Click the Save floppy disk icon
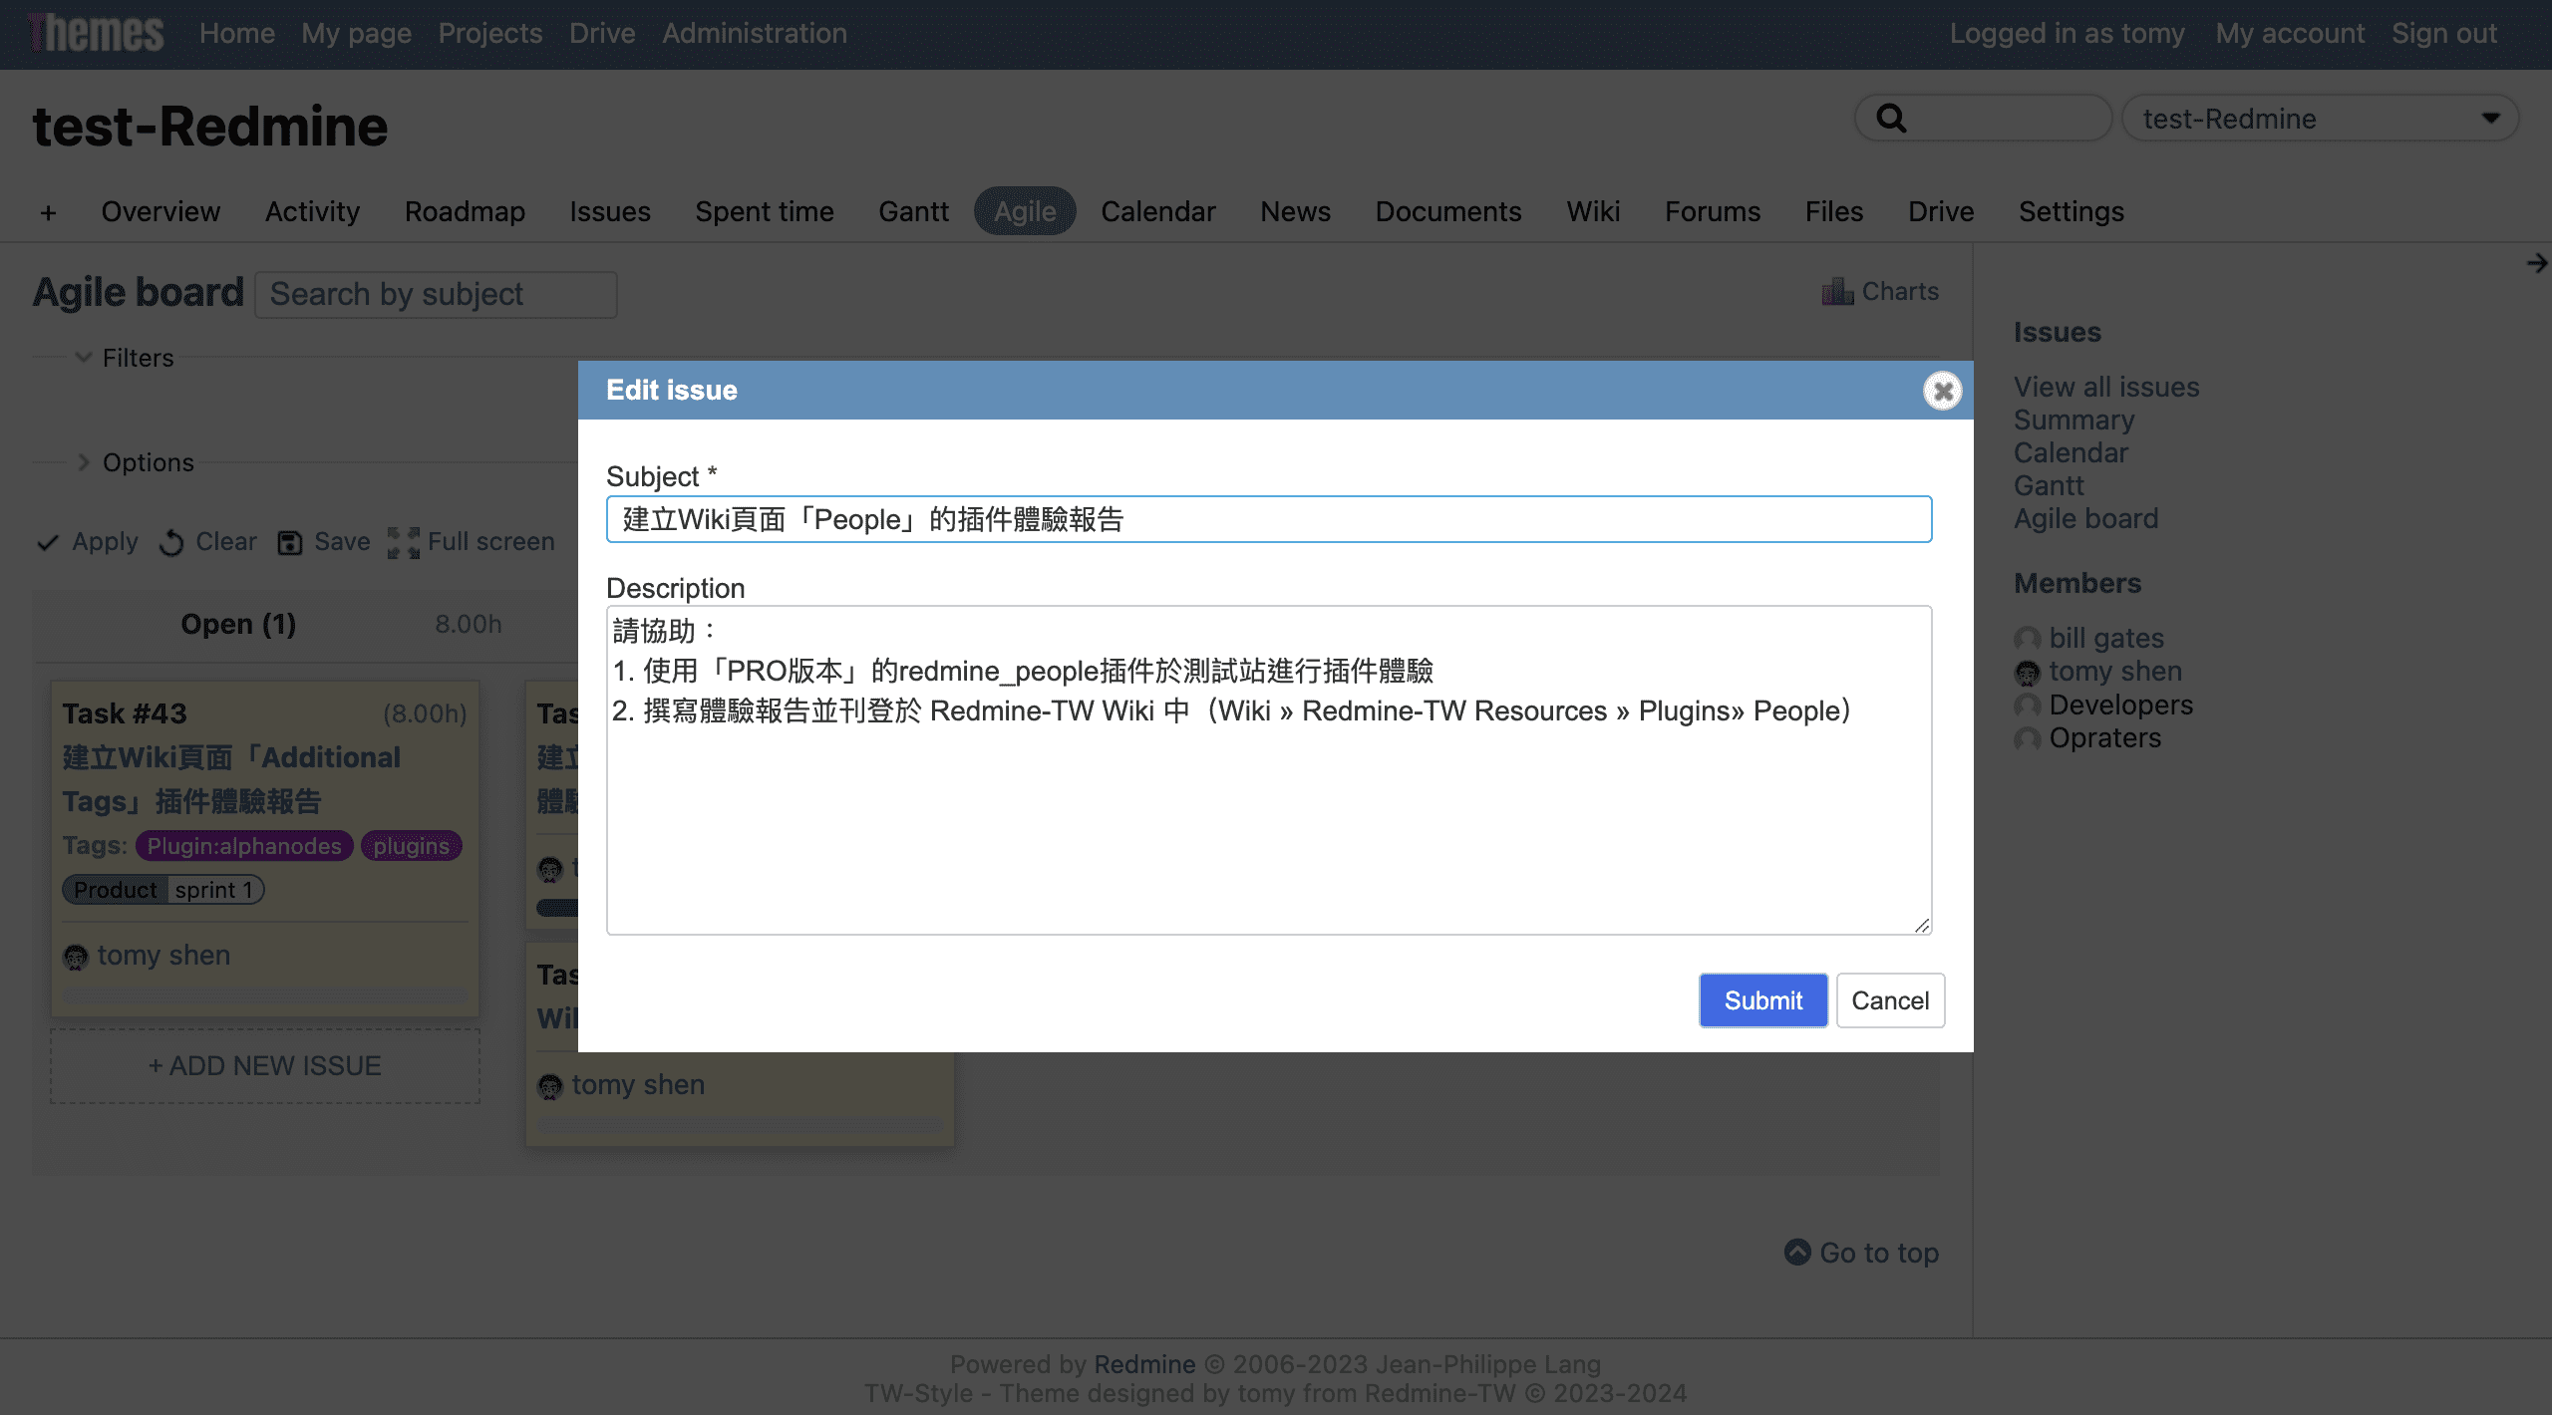The height and width of the screenshot is (1415, 2552). tap(289, 542)
